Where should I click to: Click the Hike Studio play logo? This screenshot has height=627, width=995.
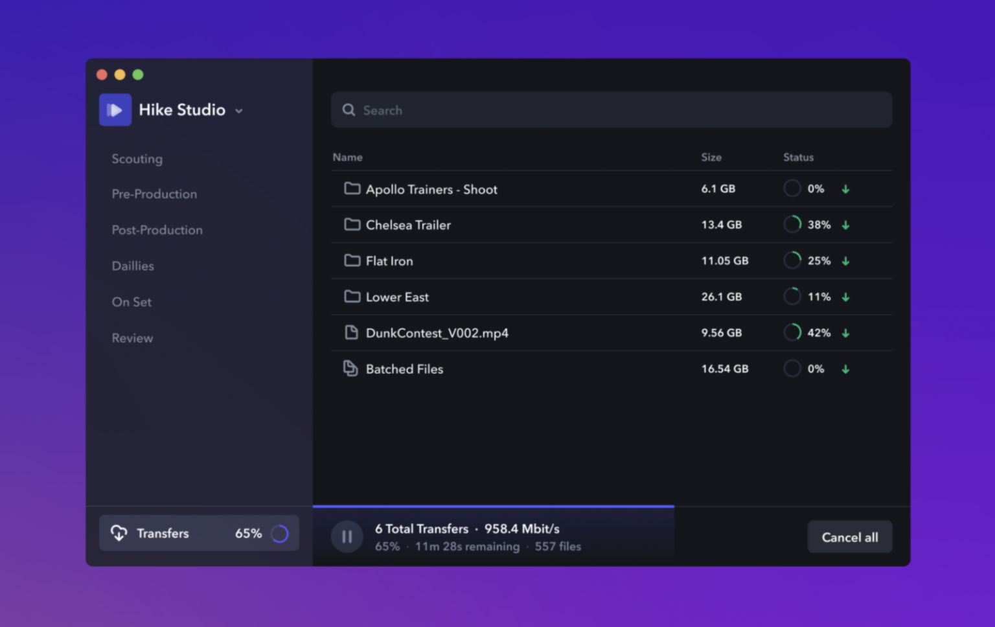pos(115,109)
